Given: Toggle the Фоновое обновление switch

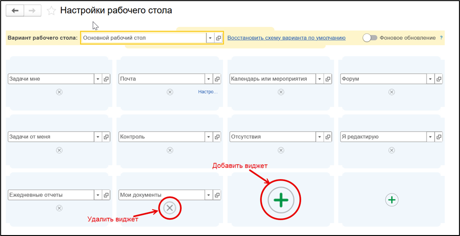Looking at the screenshot, I should coord(370,38).
